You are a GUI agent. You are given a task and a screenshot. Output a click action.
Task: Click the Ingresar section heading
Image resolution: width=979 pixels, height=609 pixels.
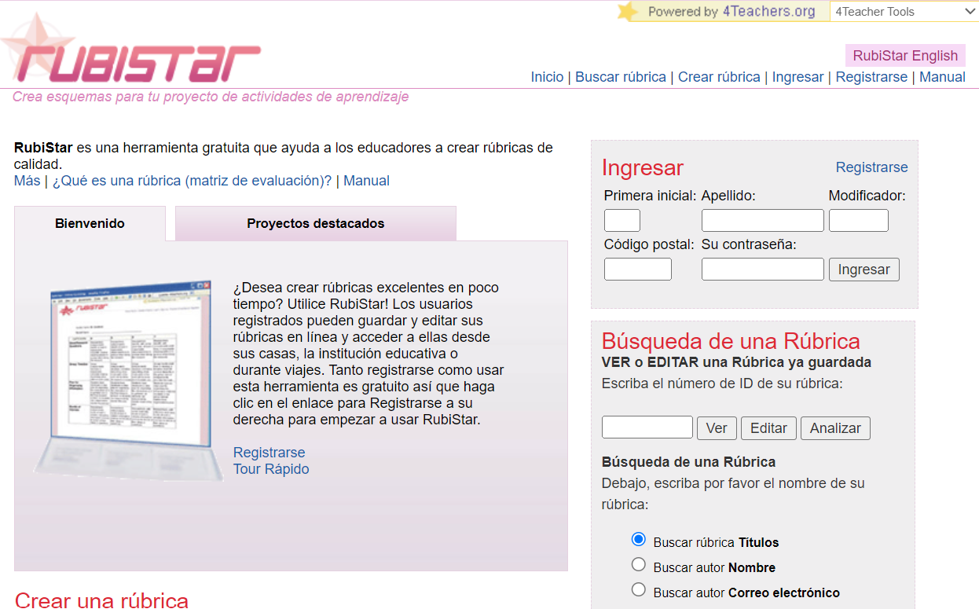click(x=643, y=167)
